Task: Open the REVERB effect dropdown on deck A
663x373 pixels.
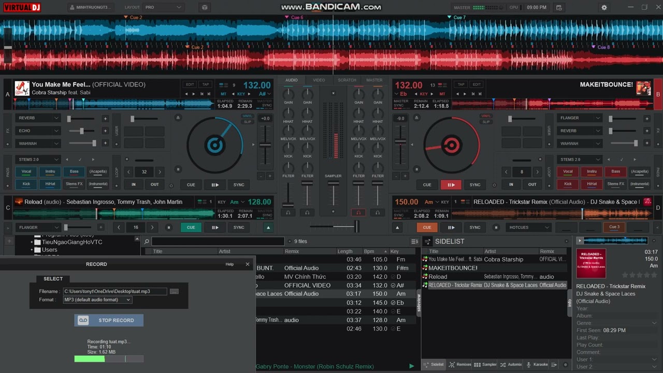Action: point(38,118)
